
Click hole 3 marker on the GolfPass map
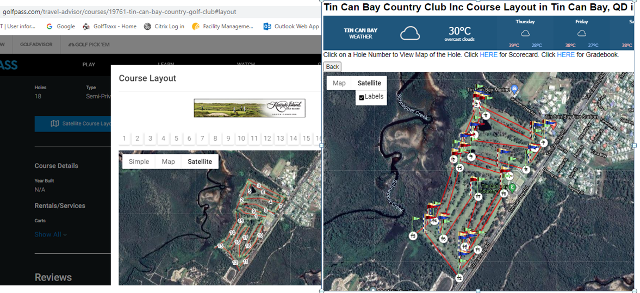coord(259,186)
